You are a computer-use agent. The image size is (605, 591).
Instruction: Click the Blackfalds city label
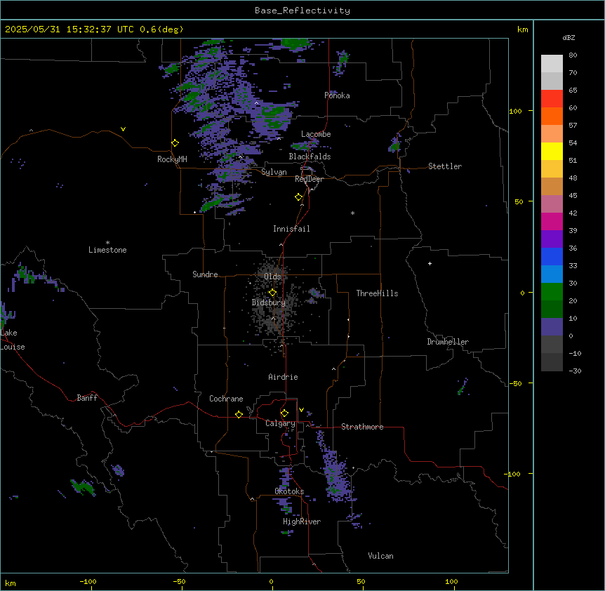tap(310, 157)
